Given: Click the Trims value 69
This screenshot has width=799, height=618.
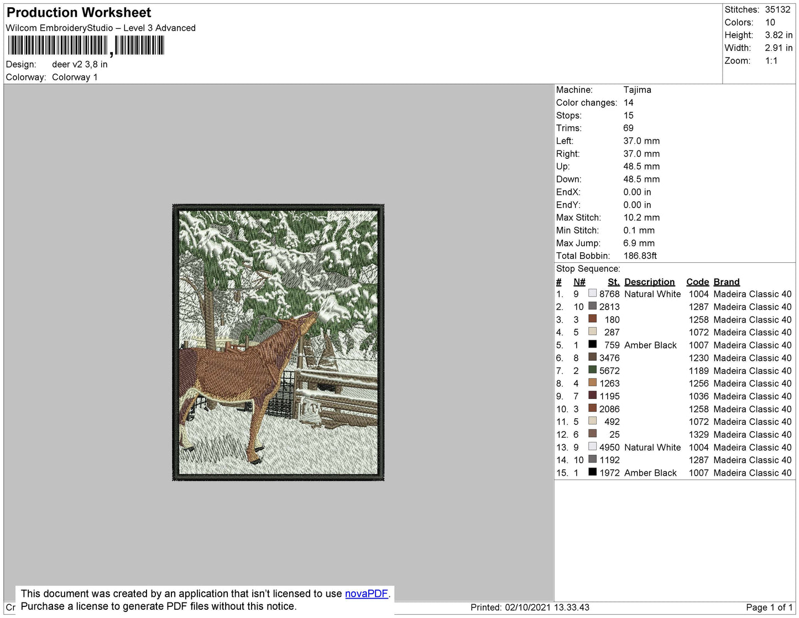Looking at the screenshot, I should (x=628, y=128).
